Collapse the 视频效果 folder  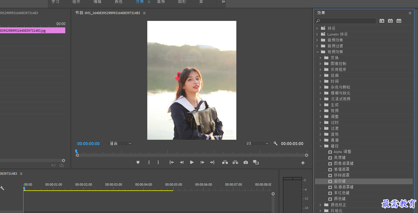pyautogui.click(x=317, y=52)
